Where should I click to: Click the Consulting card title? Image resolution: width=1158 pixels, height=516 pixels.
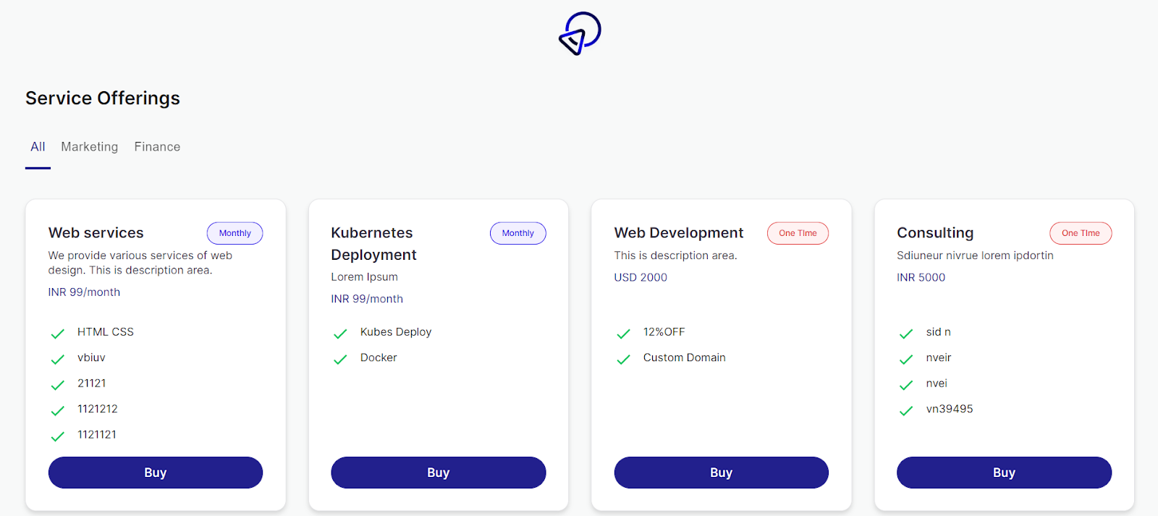point(935,233)
